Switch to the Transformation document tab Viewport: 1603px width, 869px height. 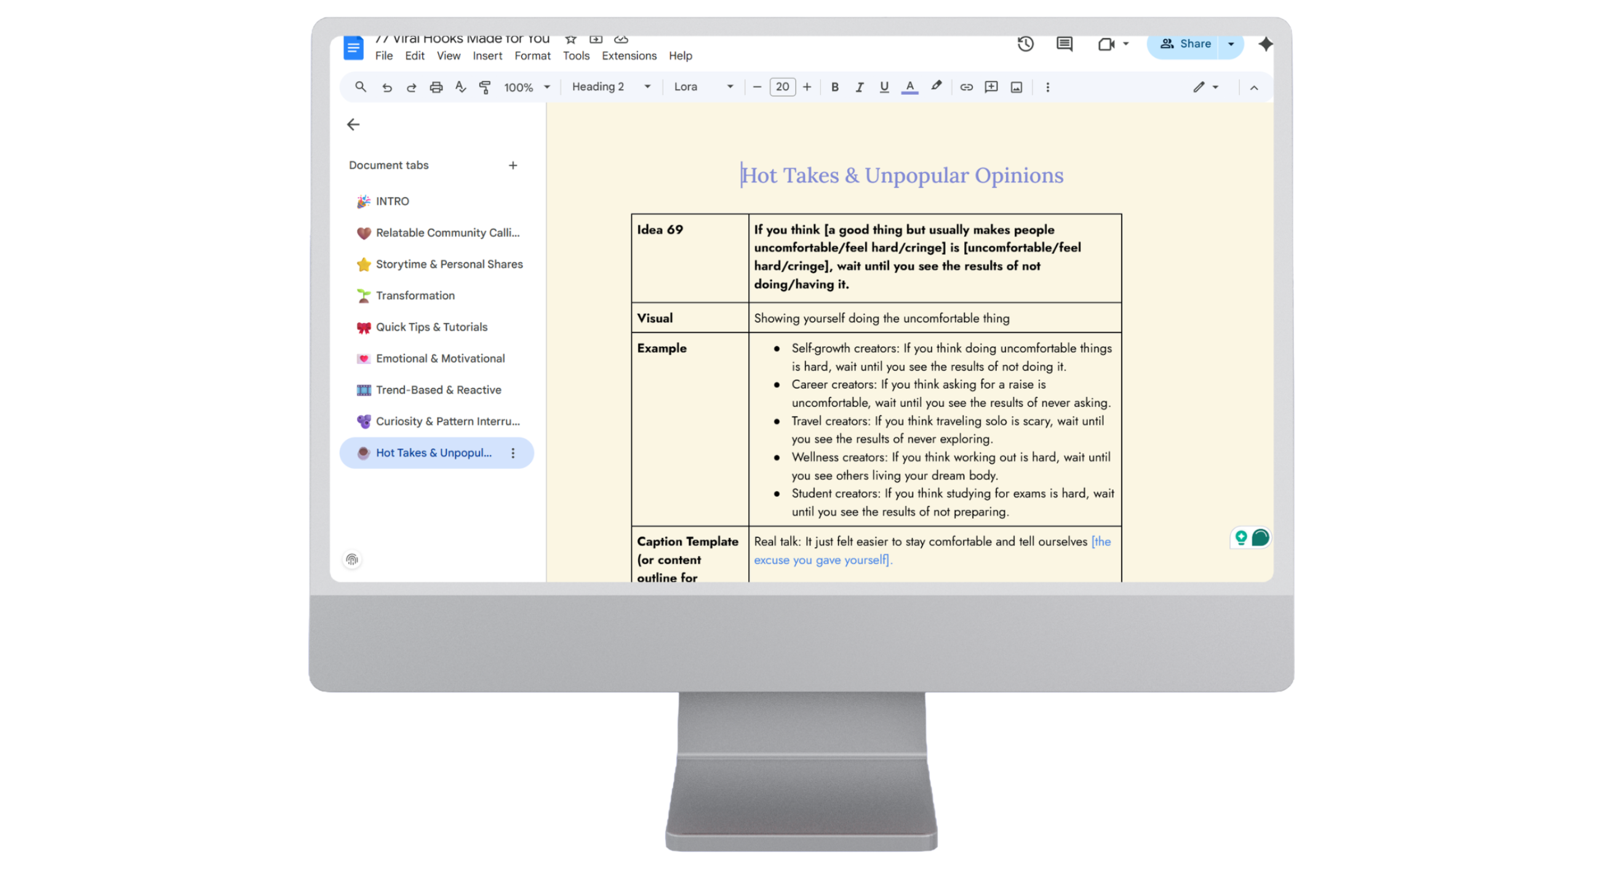pos(415,295)
